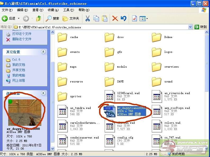Viewport: 210px width, 157px height.
Task: Open the Search (搜索) pane
Action: (53, 19)
